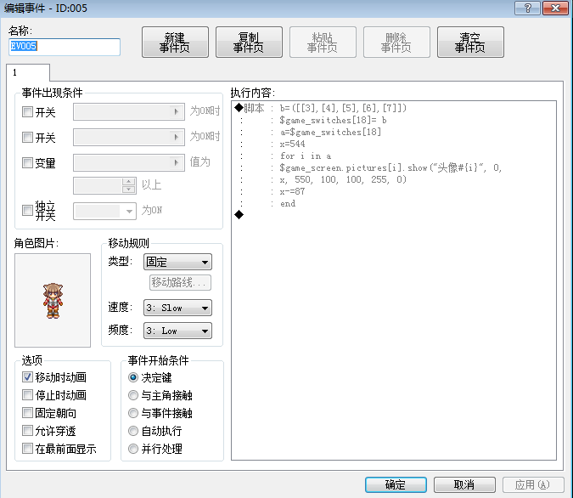Increase variable value with up arrow

click(129, 182)
